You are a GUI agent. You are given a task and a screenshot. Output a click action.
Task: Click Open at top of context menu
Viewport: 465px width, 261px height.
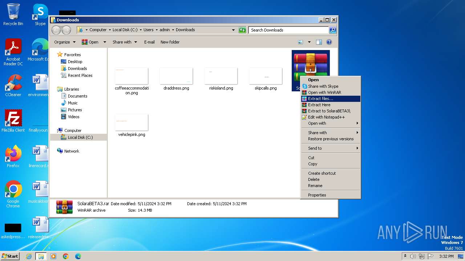point(331,80)
